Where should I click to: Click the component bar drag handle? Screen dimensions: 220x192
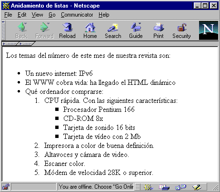(138, 187)
